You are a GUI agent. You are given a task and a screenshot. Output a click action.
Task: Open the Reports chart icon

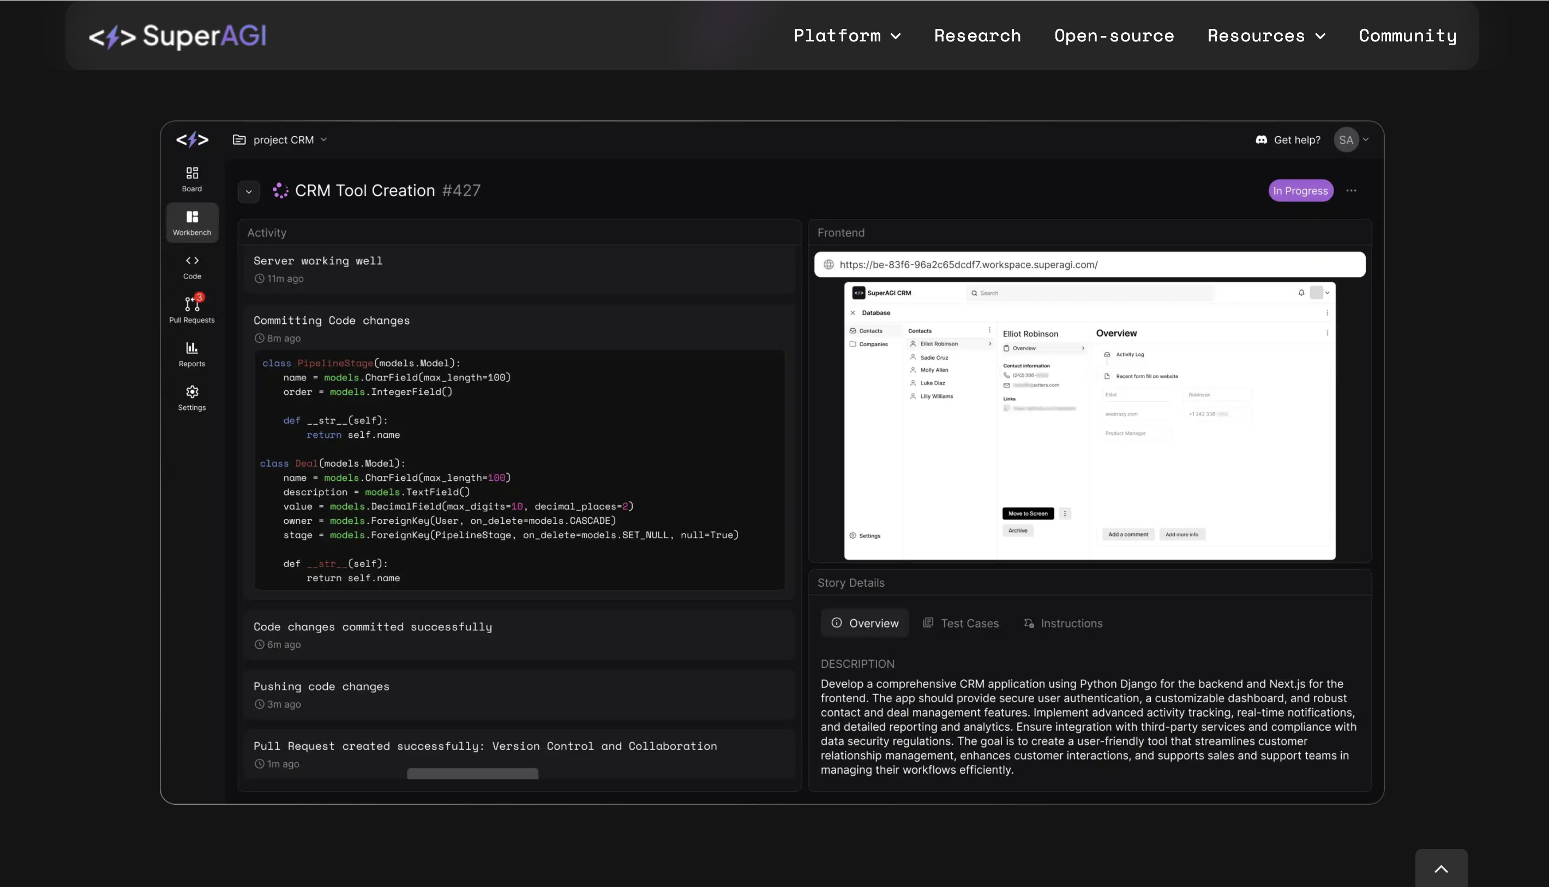[192, 348]
